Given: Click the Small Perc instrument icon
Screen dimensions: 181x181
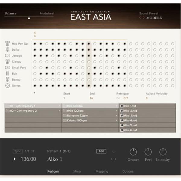Looking at the screenshot, I should coord(7,68).
